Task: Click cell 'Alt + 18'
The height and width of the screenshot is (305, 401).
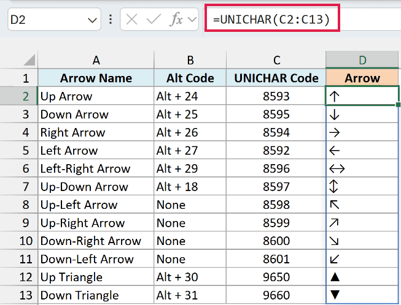Action: [190, 186]
